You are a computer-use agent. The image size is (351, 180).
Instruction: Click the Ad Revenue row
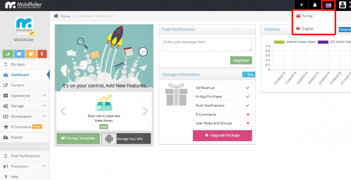click(x=223, y=88)
